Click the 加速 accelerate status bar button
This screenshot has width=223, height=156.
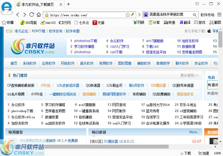click(204, 153)
